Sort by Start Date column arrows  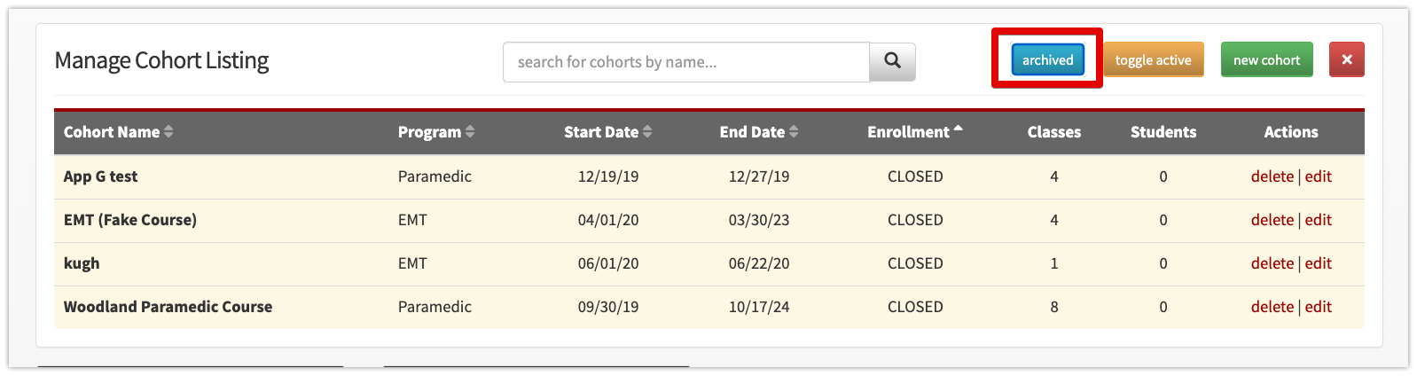point(647,132)
